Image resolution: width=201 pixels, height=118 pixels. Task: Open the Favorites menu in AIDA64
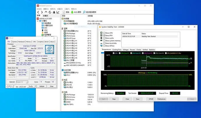(x=60, y=9)
